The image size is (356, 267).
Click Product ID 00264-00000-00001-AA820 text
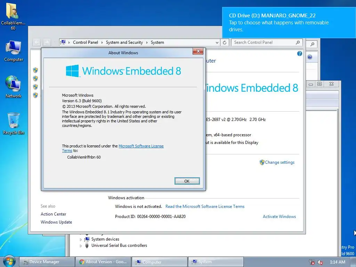150,217
